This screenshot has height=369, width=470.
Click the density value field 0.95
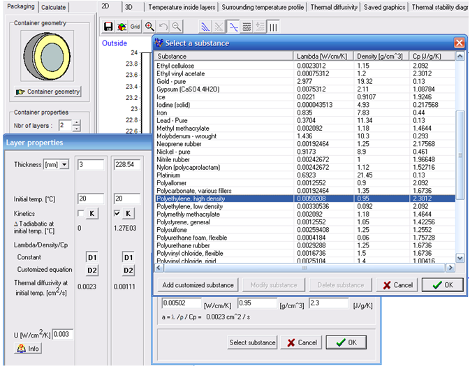tap(257, 303)
